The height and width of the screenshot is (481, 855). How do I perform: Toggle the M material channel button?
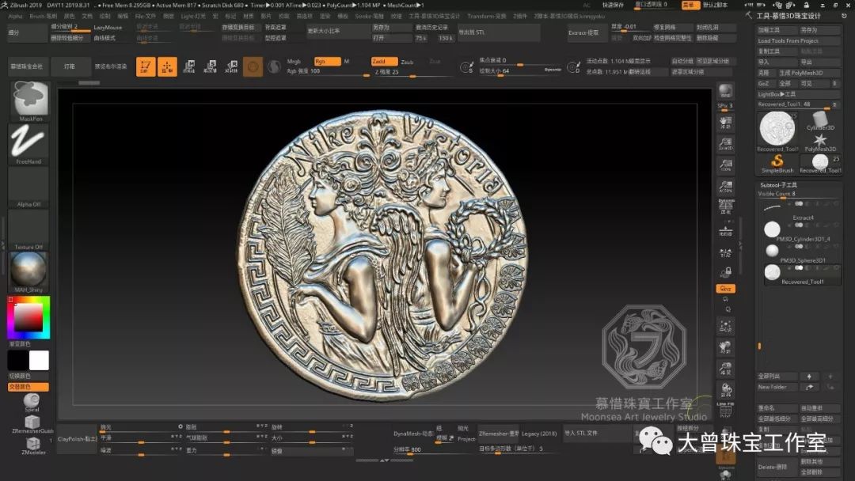point(347,62)
